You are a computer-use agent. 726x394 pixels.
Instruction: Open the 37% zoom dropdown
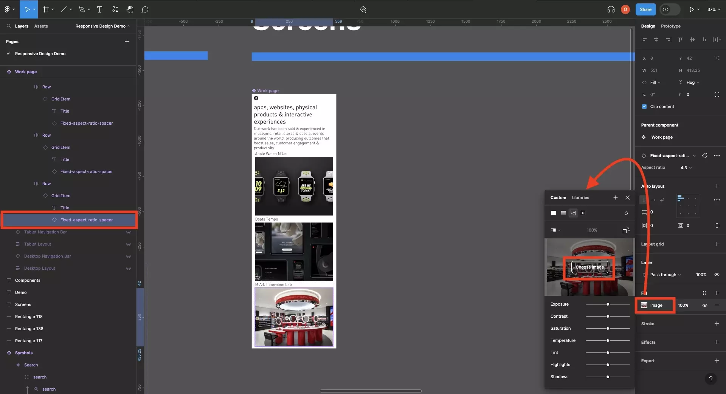[714, 9]
